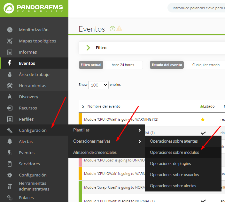Click the yellow star in the Estado column

coord(203,119)
